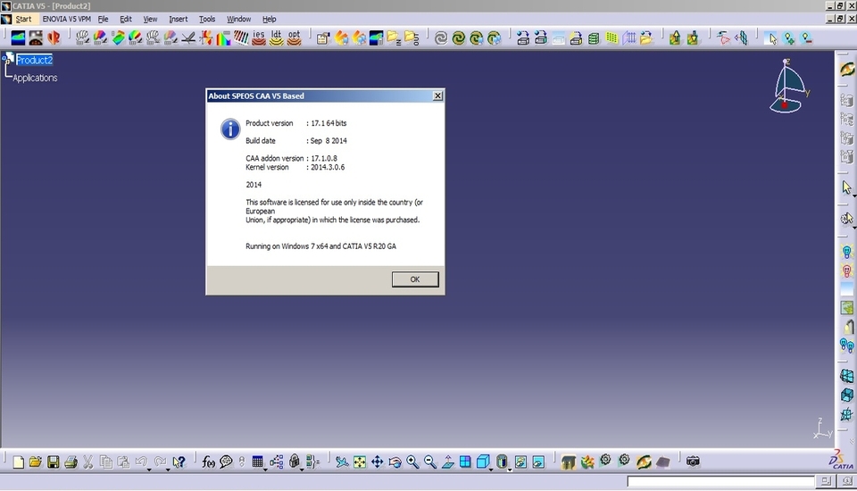Click the yellow grid sensor icon
The width and height of the screenshot is (857, 491).
612,38
